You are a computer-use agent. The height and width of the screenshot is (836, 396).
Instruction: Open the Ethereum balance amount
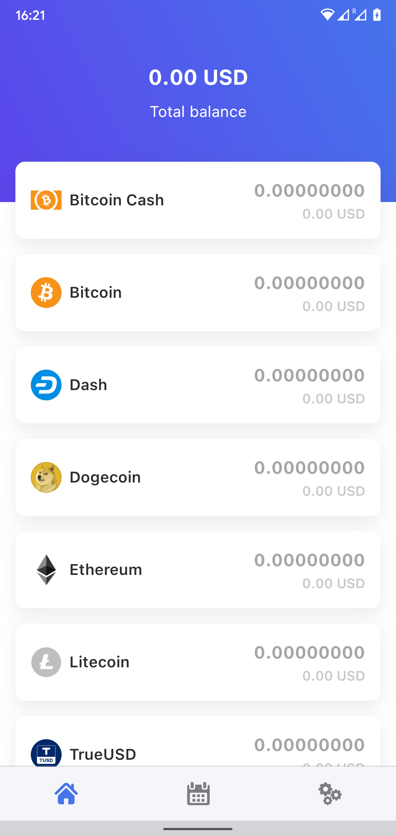[309, 560]
